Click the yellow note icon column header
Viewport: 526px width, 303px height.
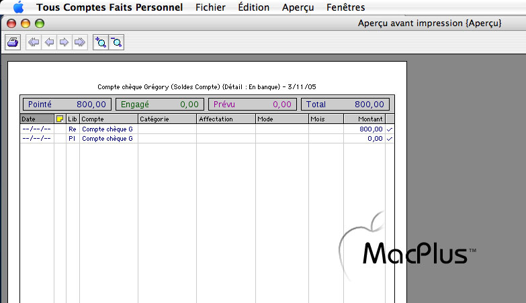(60, 119)
